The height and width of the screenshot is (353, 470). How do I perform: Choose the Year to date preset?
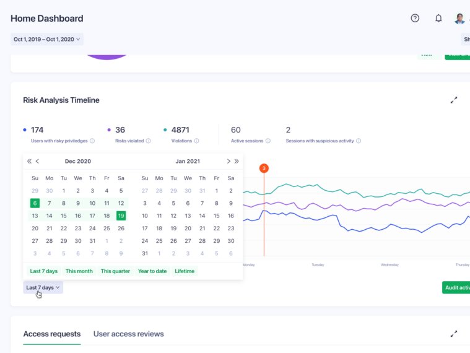(152, 271)
